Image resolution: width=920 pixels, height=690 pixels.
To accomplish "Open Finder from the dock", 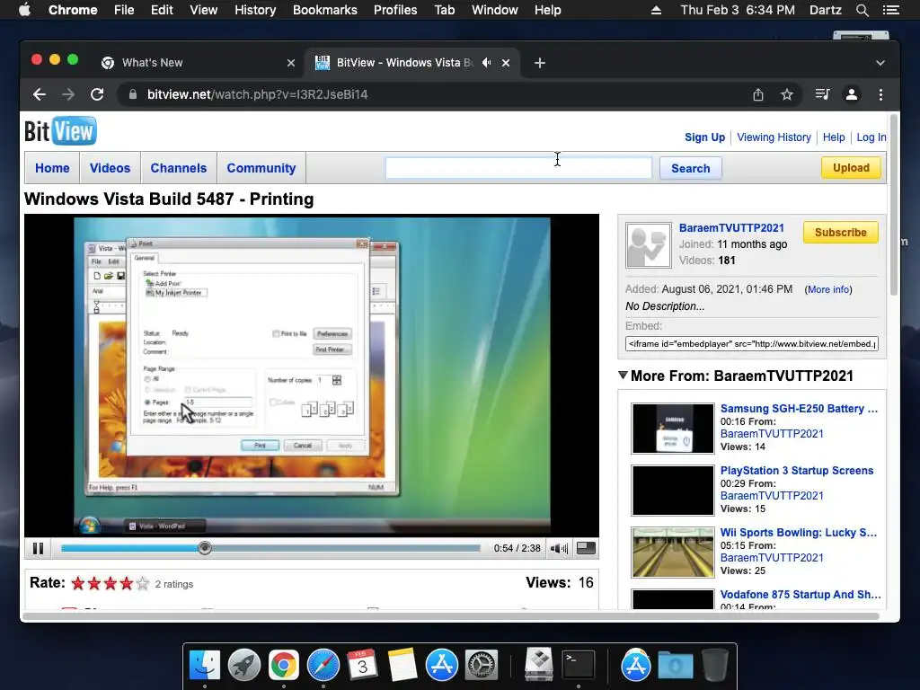I will 205,666.
